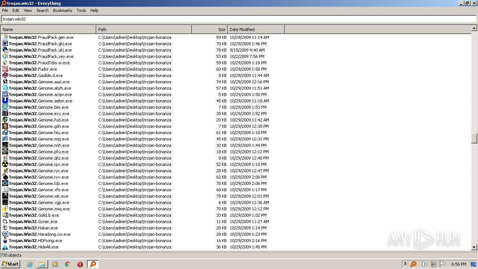Select Trojan.Win32.Hakan.exe file name
Screen dimensions: 478x269
click(33, 228)
